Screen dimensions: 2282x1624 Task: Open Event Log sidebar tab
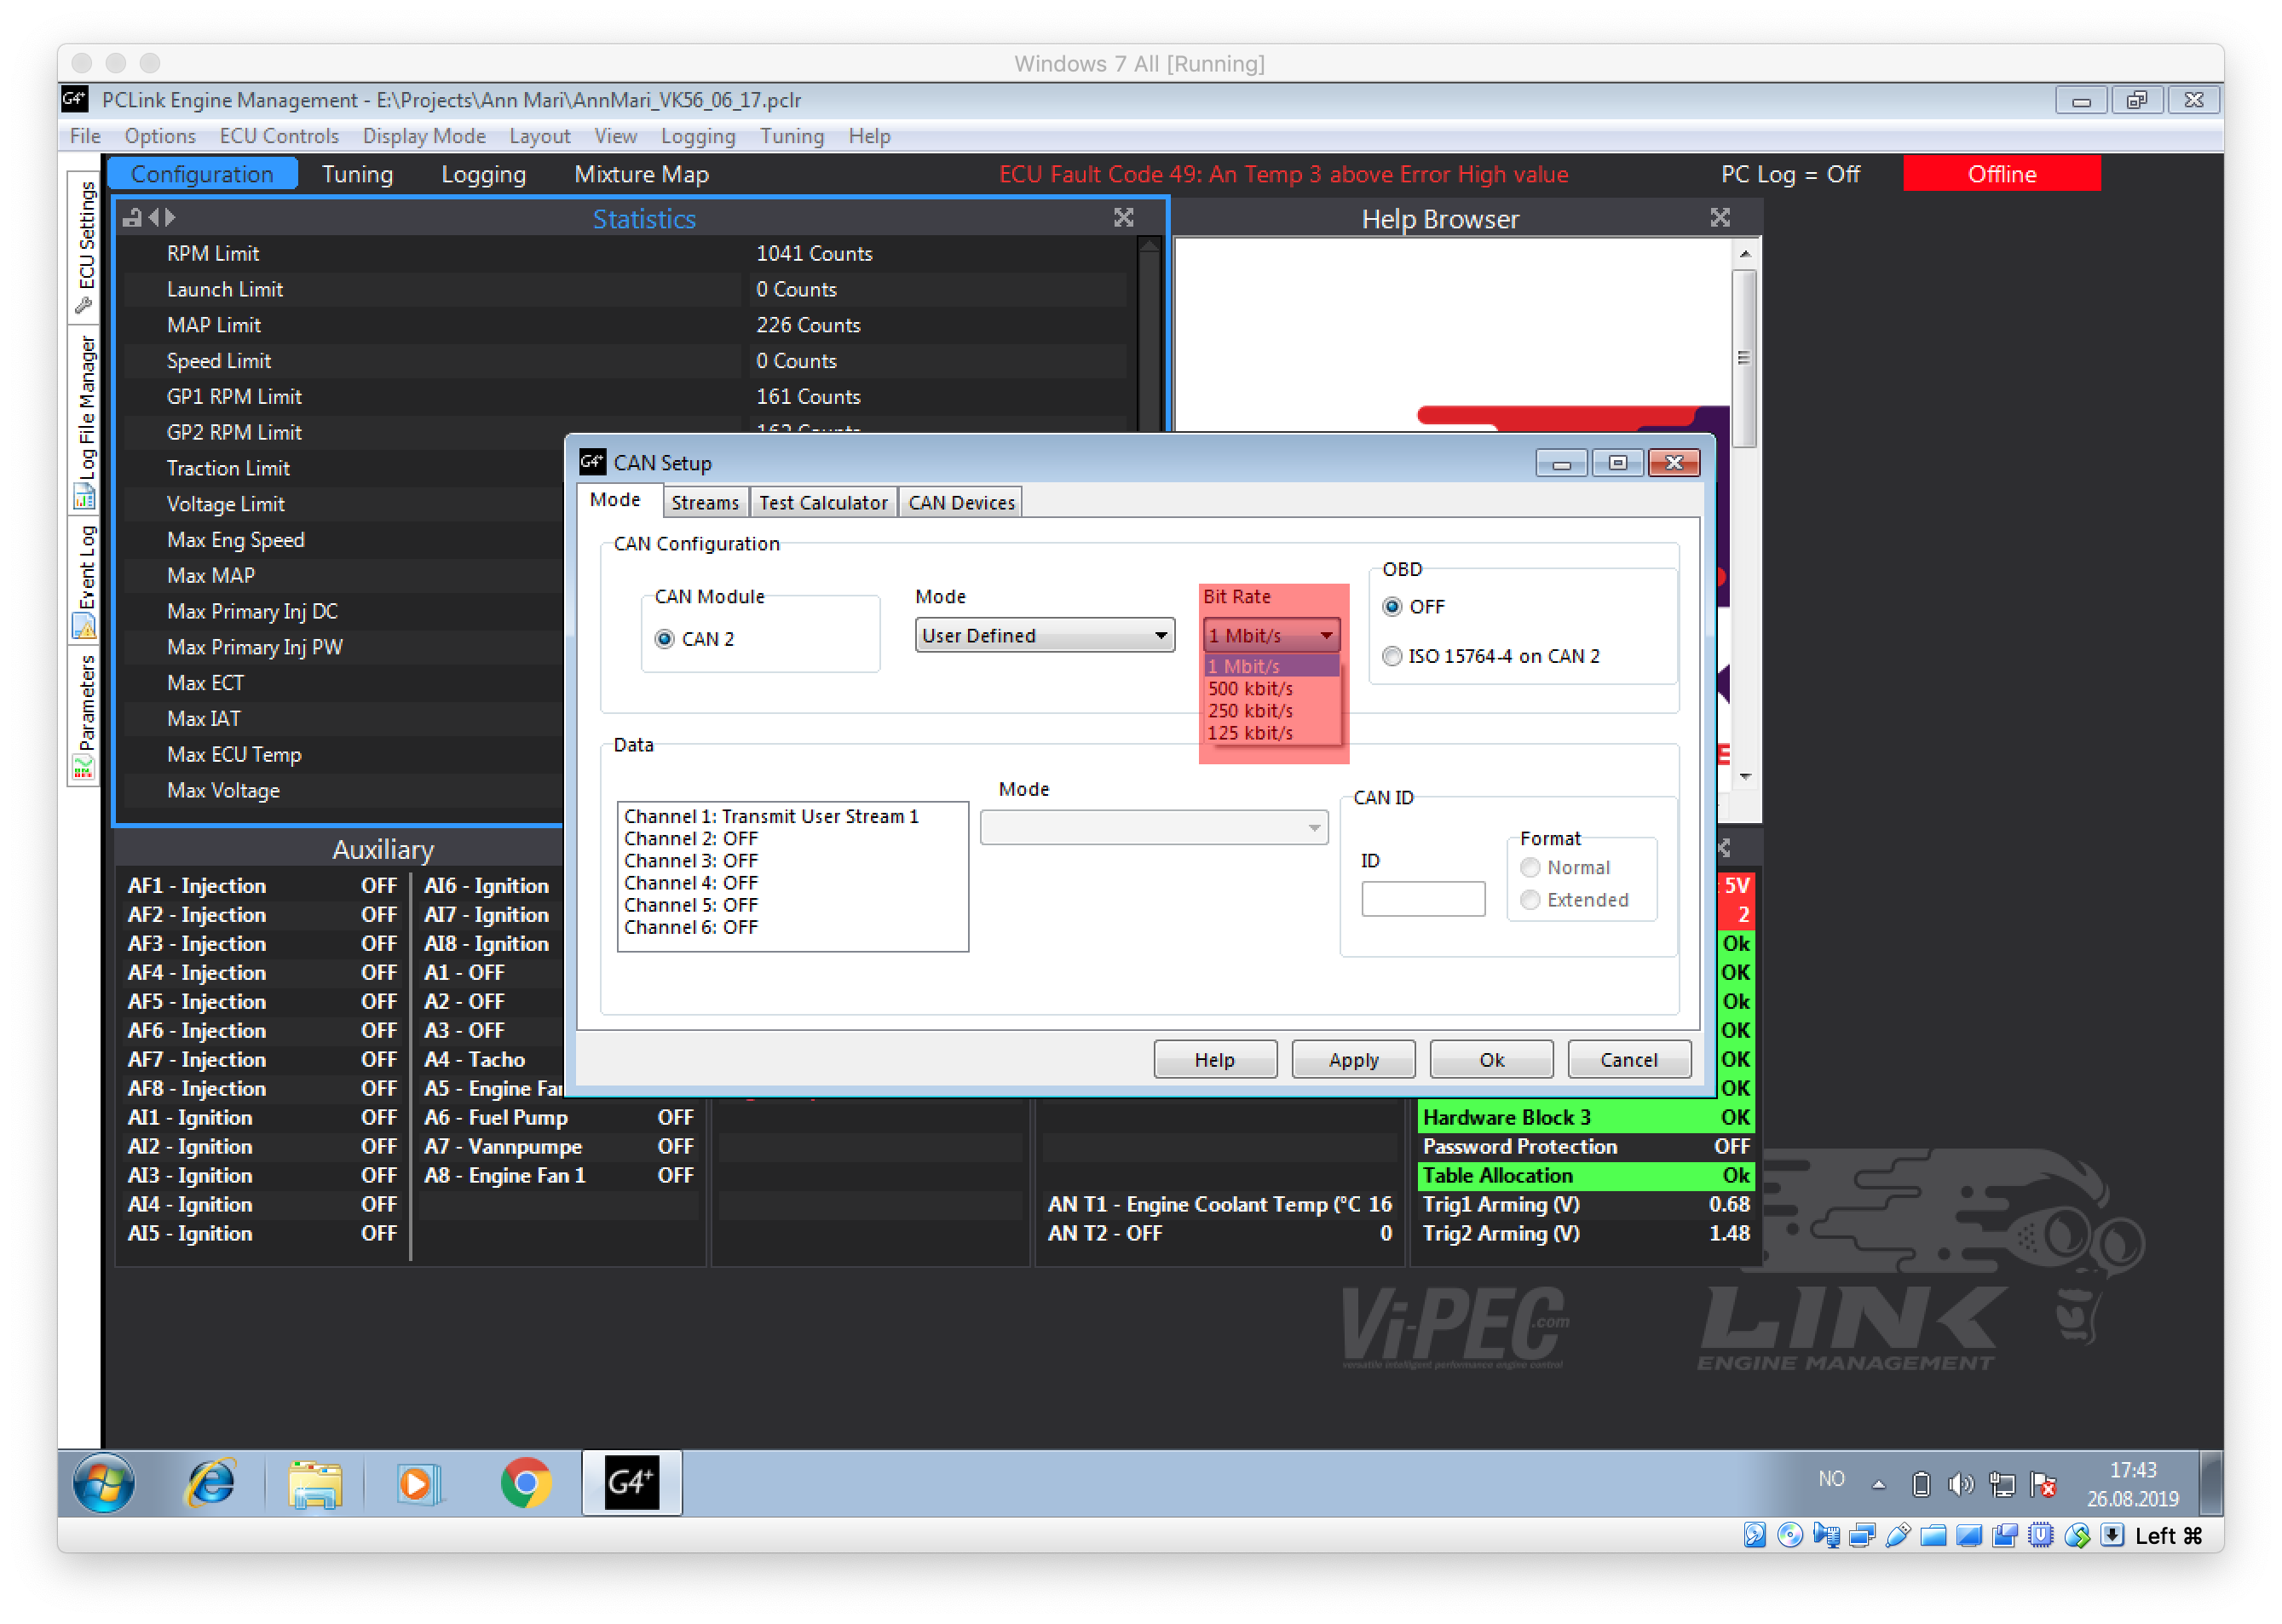(x=85, y=579)
